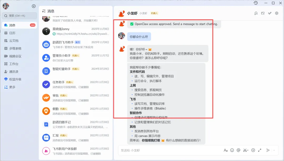Click the 机器人 tag in chat header
This screenshot has width=284, height=161.
154,13
